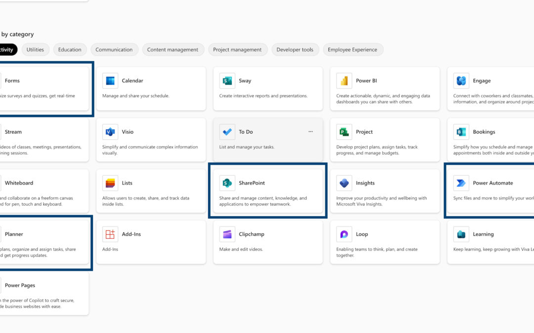
Task: Click the To Do checkmark icon
Action: (227, 132)
